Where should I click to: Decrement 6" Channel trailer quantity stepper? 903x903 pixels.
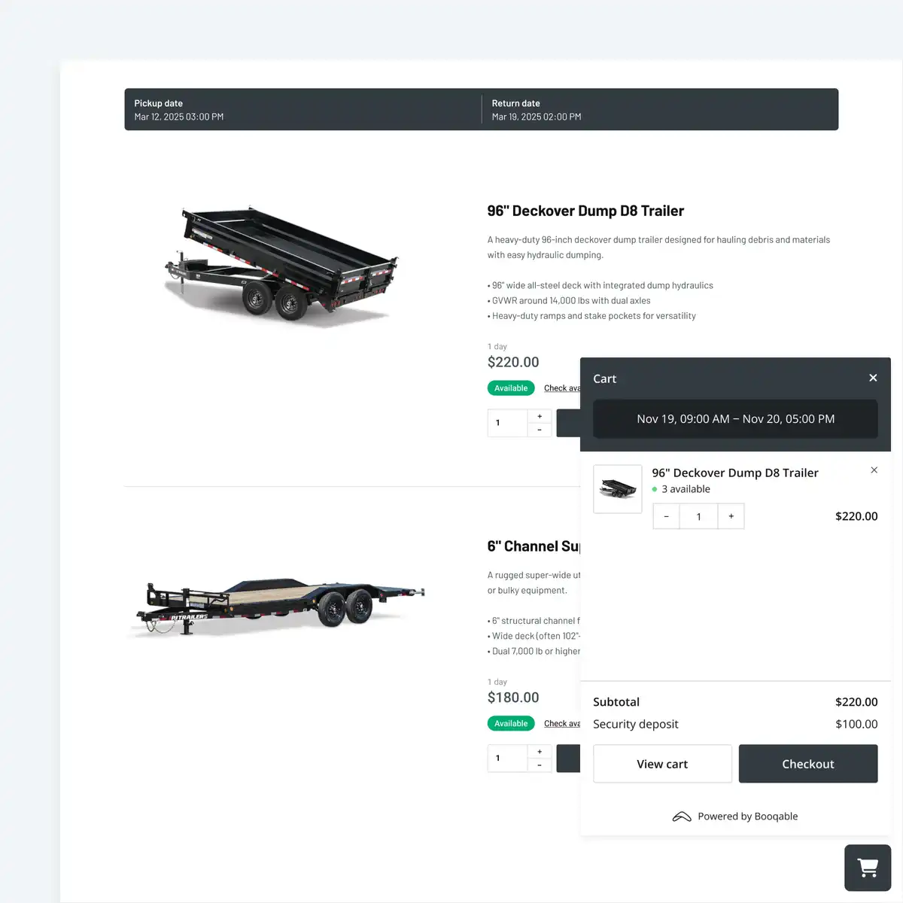[x=540, y=765]
